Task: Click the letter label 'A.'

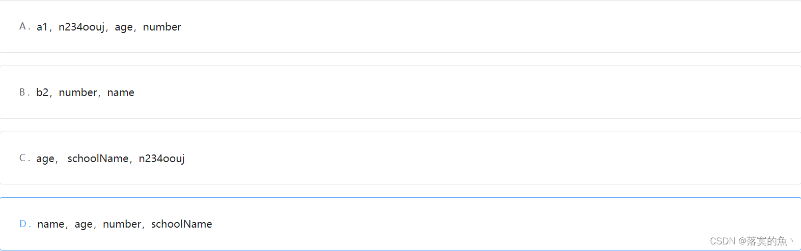Action: [25, 26]
